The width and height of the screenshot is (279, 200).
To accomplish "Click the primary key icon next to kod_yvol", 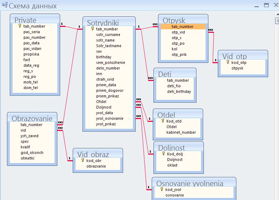I will click(162, 189).
